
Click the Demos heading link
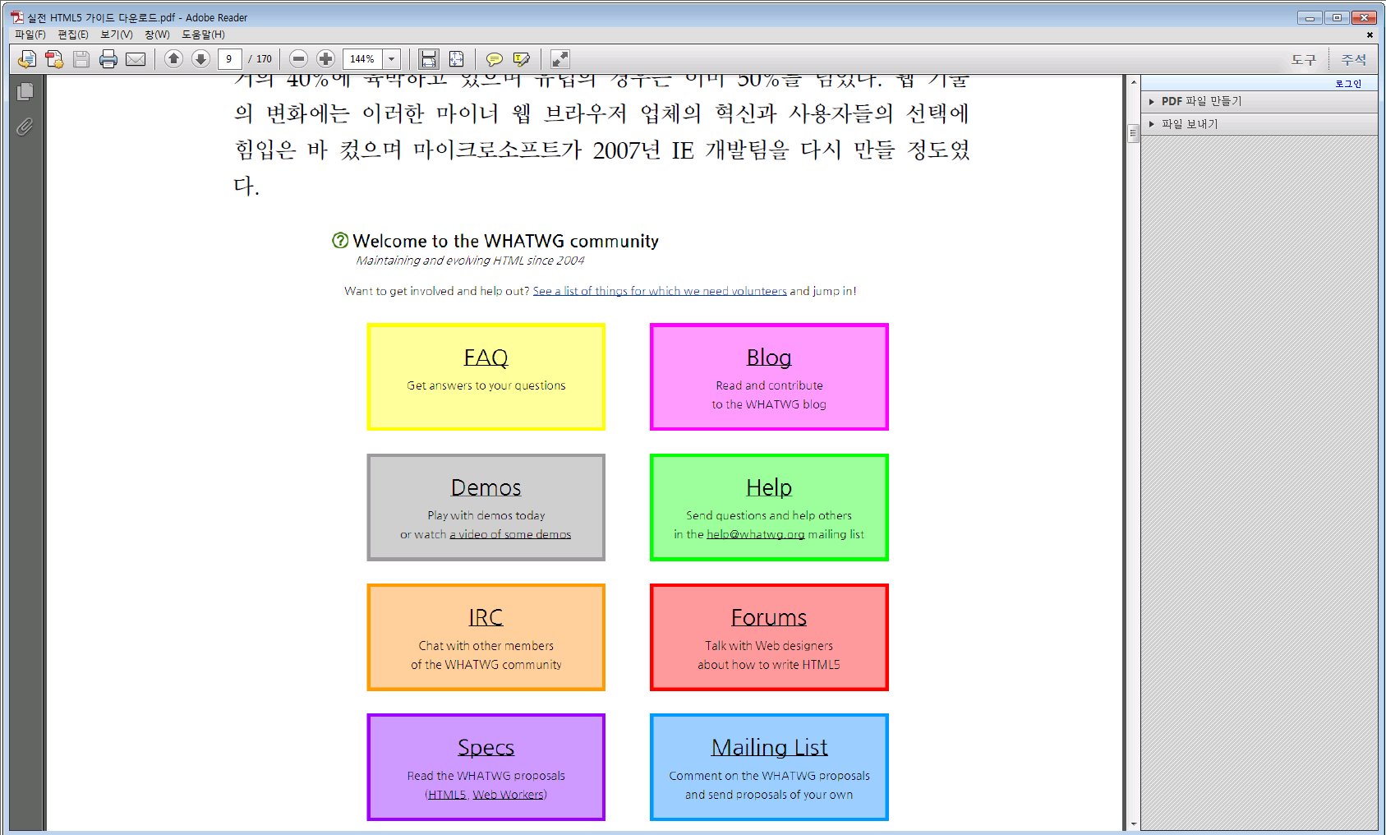pos(486,487)
